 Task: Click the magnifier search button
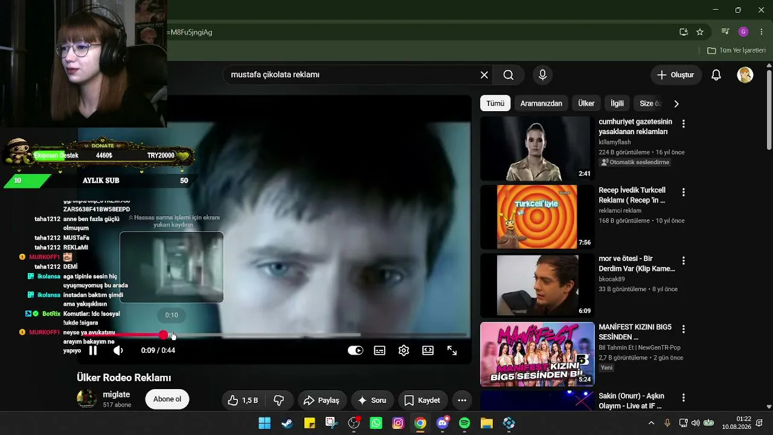(x=508, y=75)
